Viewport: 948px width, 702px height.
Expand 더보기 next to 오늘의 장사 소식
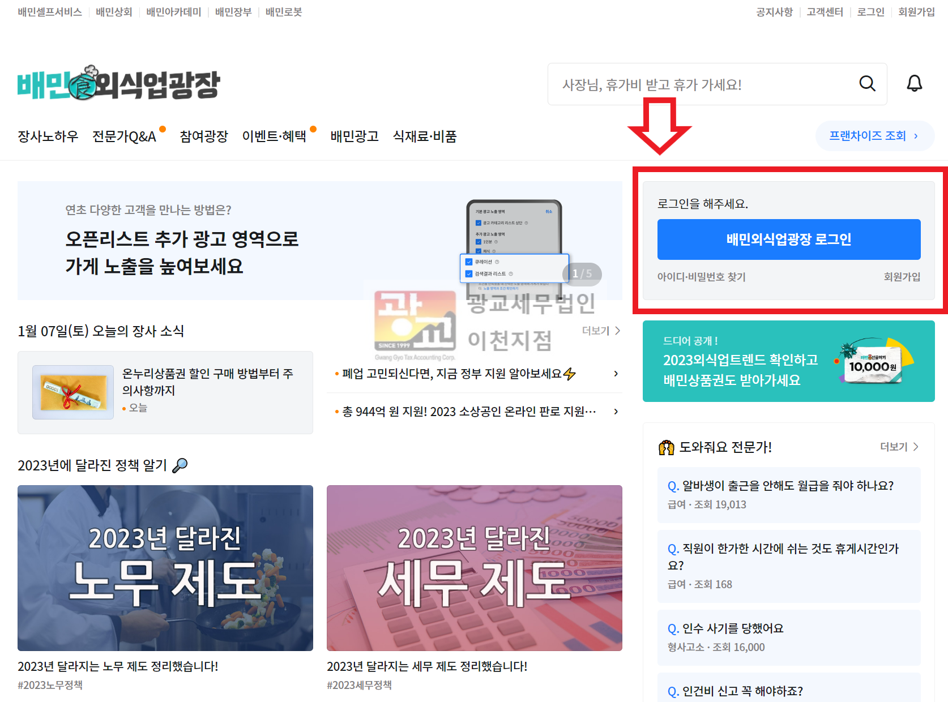601,331
